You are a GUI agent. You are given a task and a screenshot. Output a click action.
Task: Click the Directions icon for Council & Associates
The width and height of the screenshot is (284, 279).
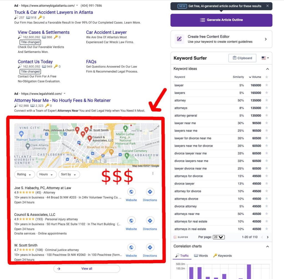[150, 220]
